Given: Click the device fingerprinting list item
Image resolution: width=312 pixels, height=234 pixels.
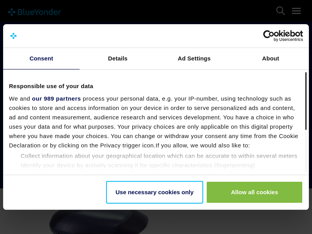Looking at the screenshot, I should click(x=138, y=165).
